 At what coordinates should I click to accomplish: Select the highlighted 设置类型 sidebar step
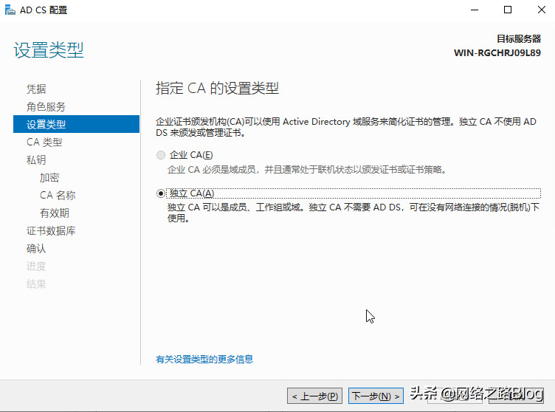tap(77, 124)
